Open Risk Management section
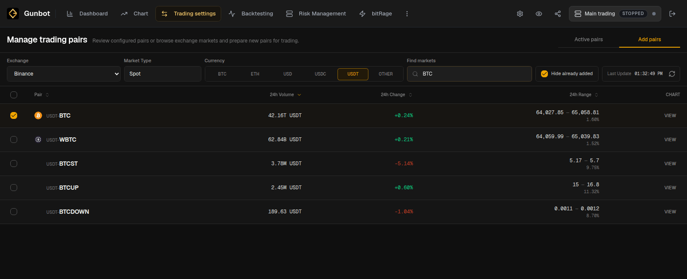The width and height of the screenshot is (687, 279). click(316, 14)
